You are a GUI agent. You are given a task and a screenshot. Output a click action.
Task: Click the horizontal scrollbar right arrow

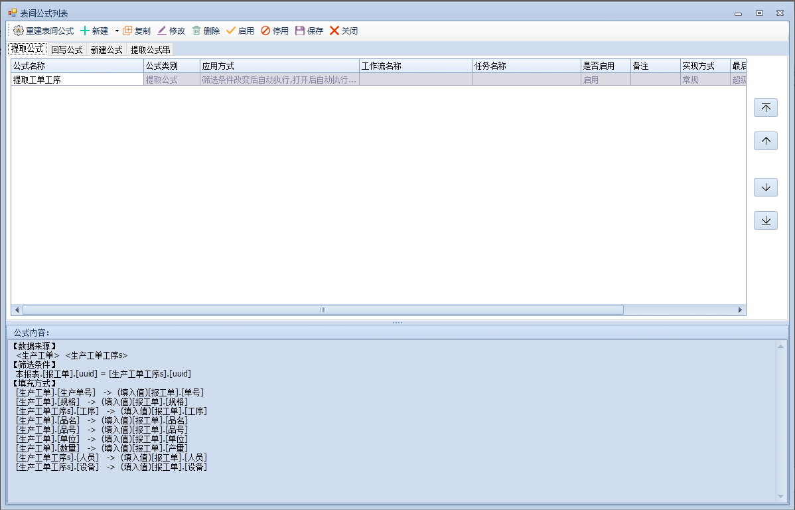(x=741, y=310)
